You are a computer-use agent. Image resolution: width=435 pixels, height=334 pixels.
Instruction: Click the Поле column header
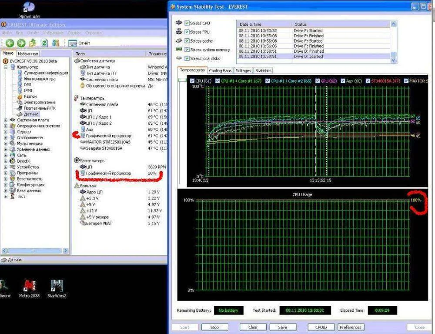pos(109,53)
